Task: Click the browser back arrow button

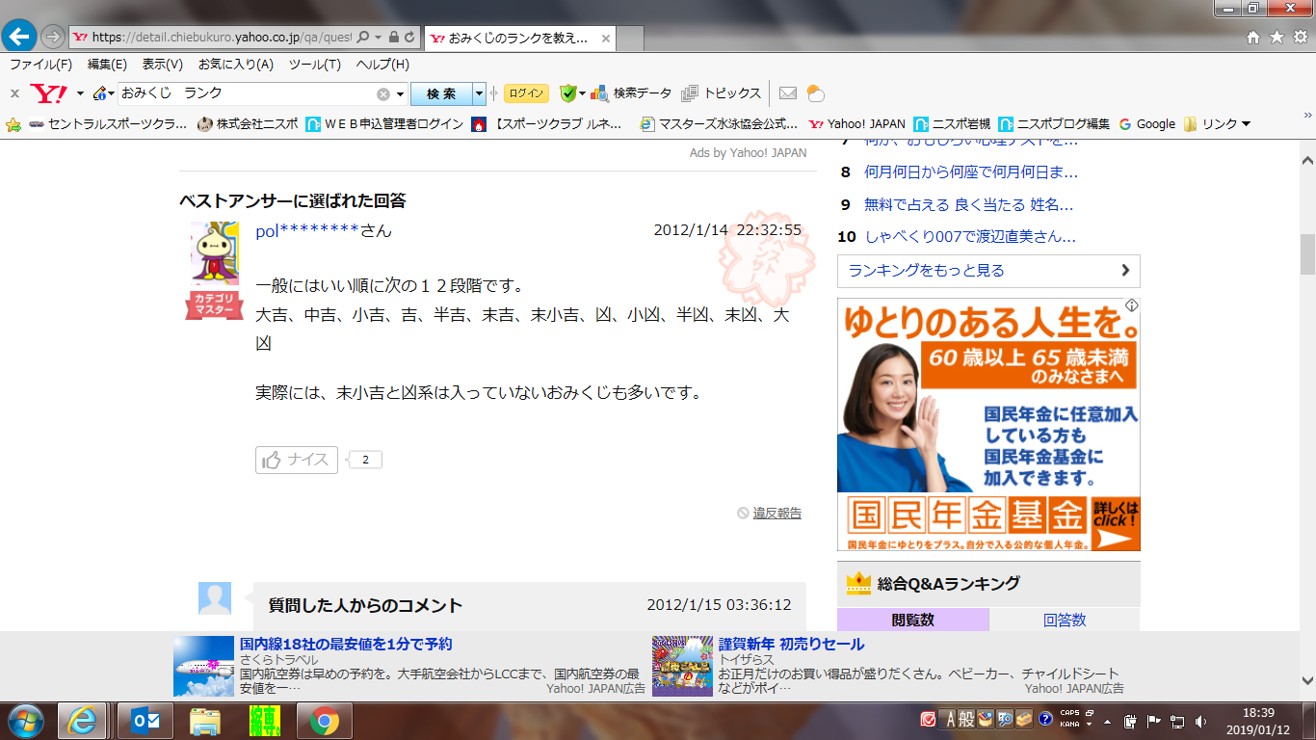Action: click(x=20, y=37)
